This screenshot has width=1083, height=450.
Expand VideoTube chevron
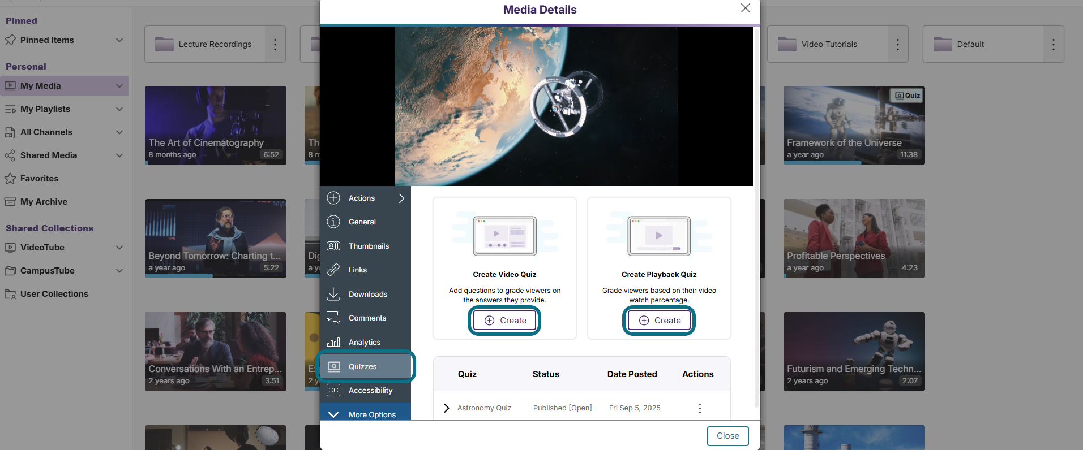(x=119, y=248)
